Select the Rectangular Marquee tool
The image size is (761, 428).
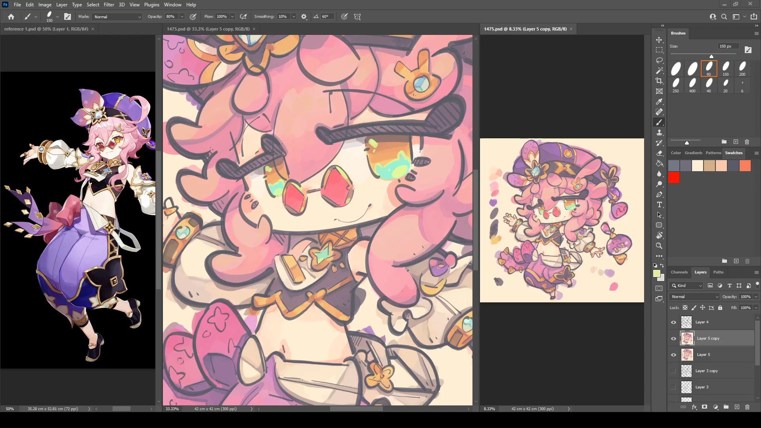pos(659,50)
